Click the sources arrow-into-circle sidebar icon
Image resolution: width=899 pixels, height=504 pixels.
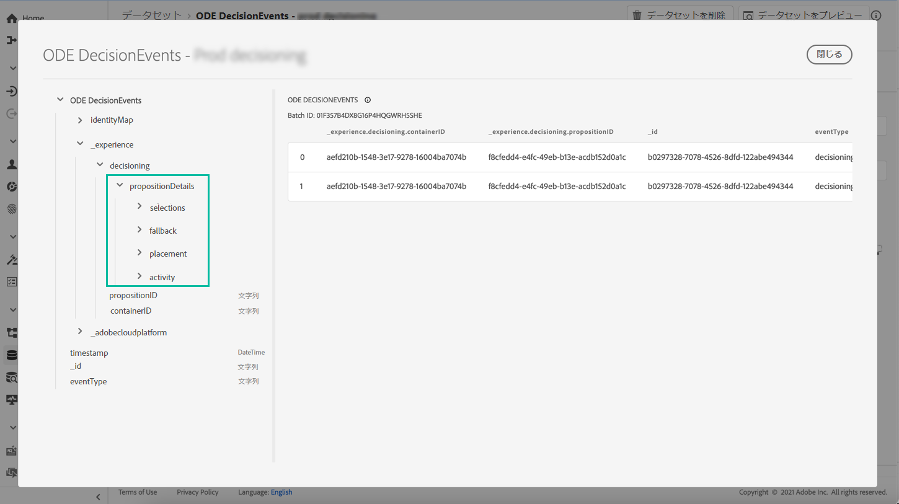pos(11,92)
